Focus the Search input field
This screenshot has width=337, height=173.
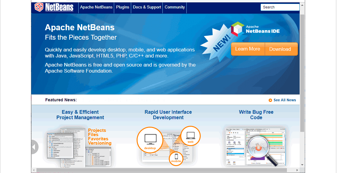pos(280,7)
